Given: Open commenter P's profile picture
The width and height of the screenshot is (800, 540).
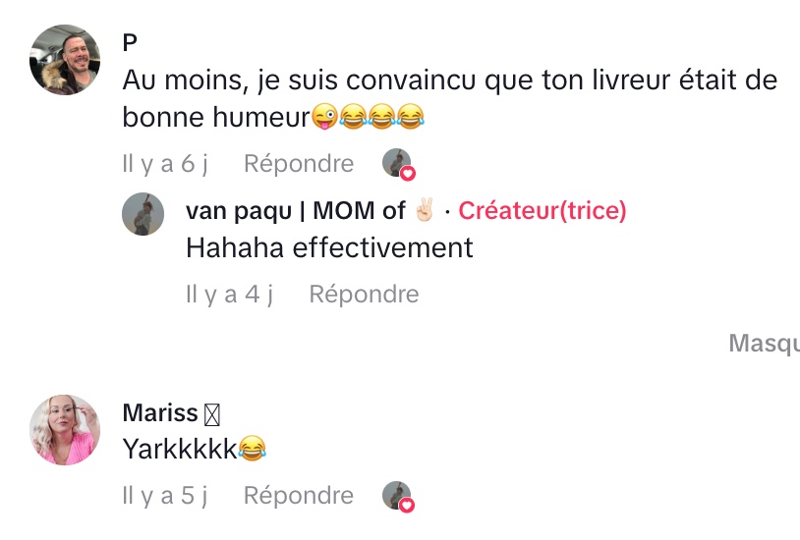Looking at the screenshot, I should (66, 60).
